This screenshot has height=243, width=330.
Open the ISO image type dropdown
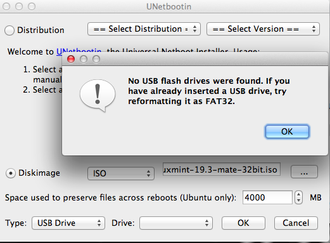coord(121,173)
